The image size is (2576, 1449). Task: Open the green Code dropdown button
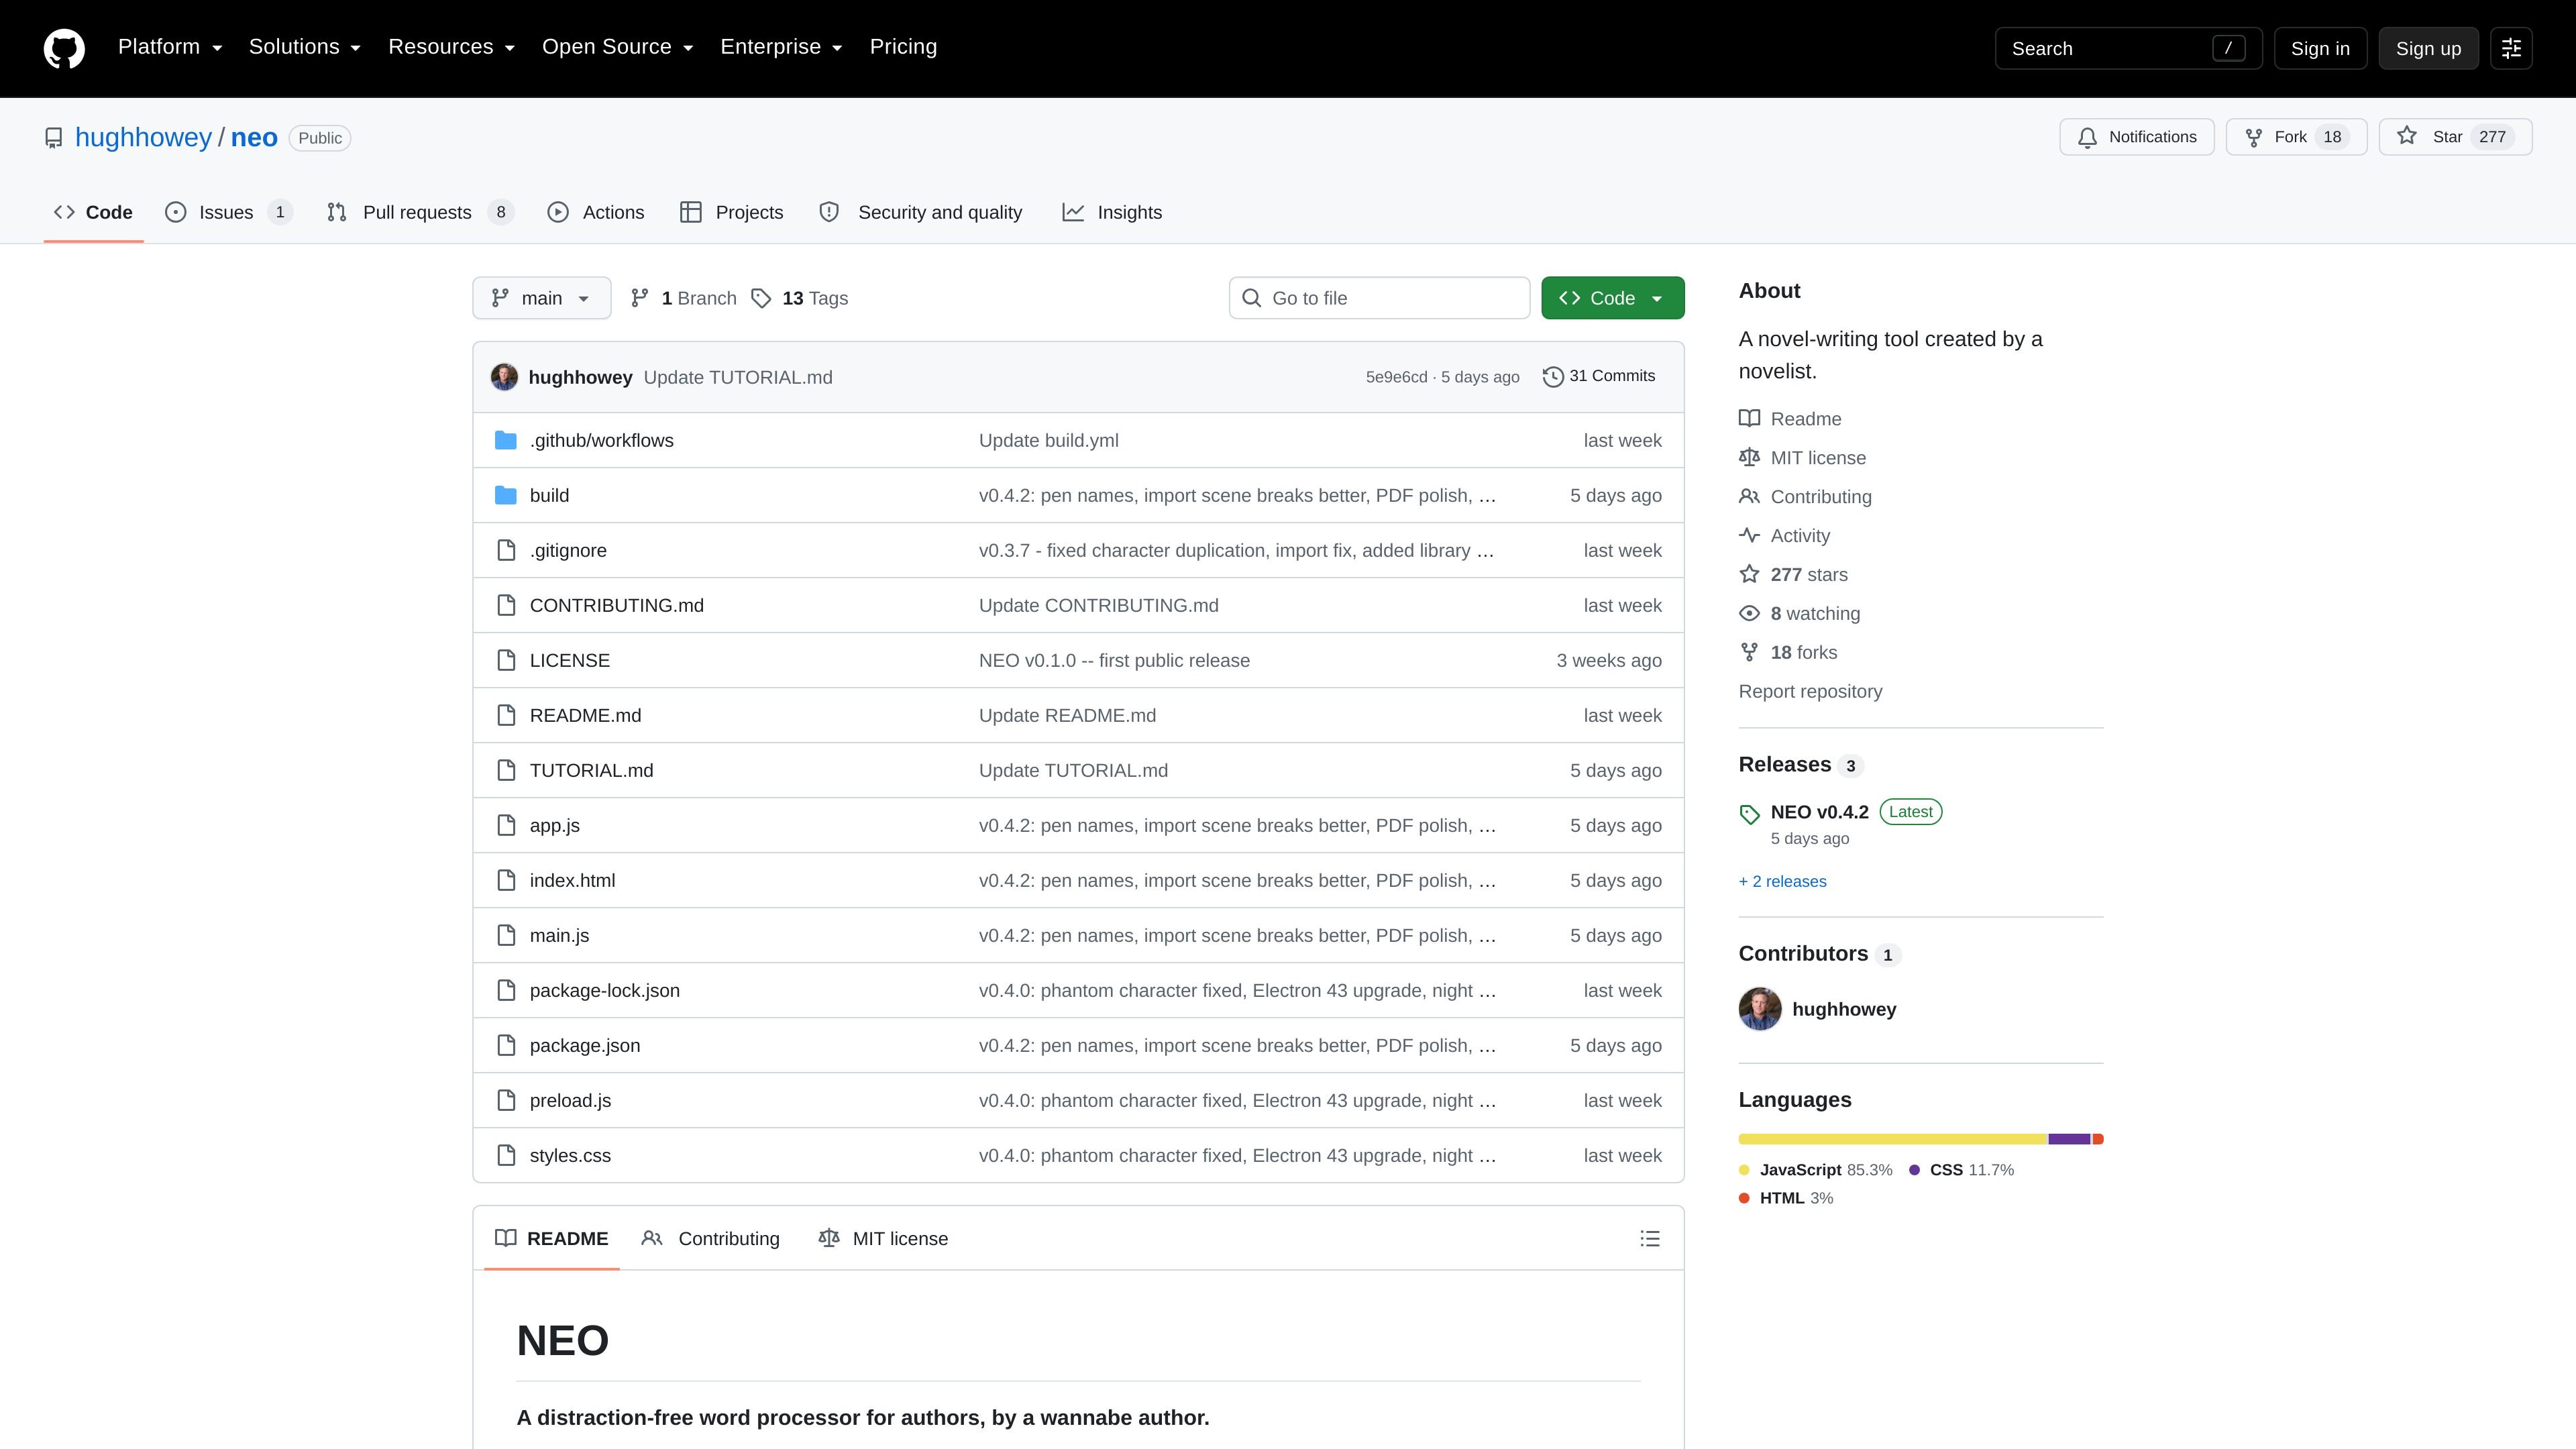(x=1612, y=298)
